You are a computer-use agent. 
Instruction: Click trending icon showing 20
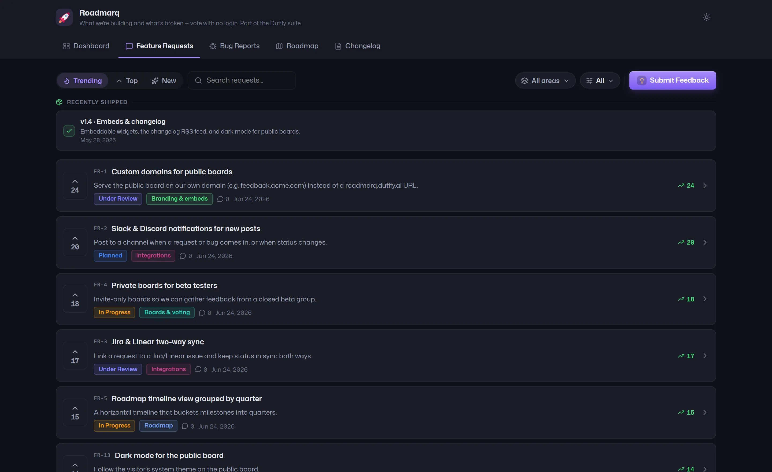(x=681, y=243)
